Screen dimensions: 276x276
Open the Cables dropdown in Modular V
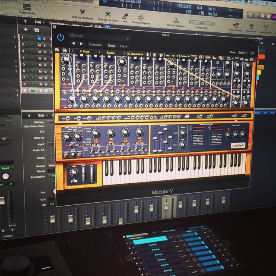click(x=185, y=56)
